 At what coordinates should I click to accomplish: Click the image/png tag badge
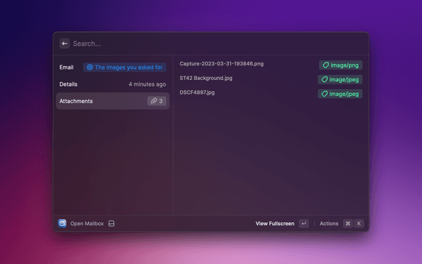coord(341,65)
